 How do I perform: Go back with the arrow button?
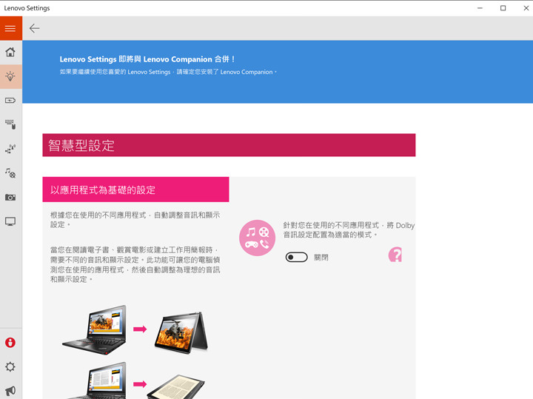tap(34, 28)
